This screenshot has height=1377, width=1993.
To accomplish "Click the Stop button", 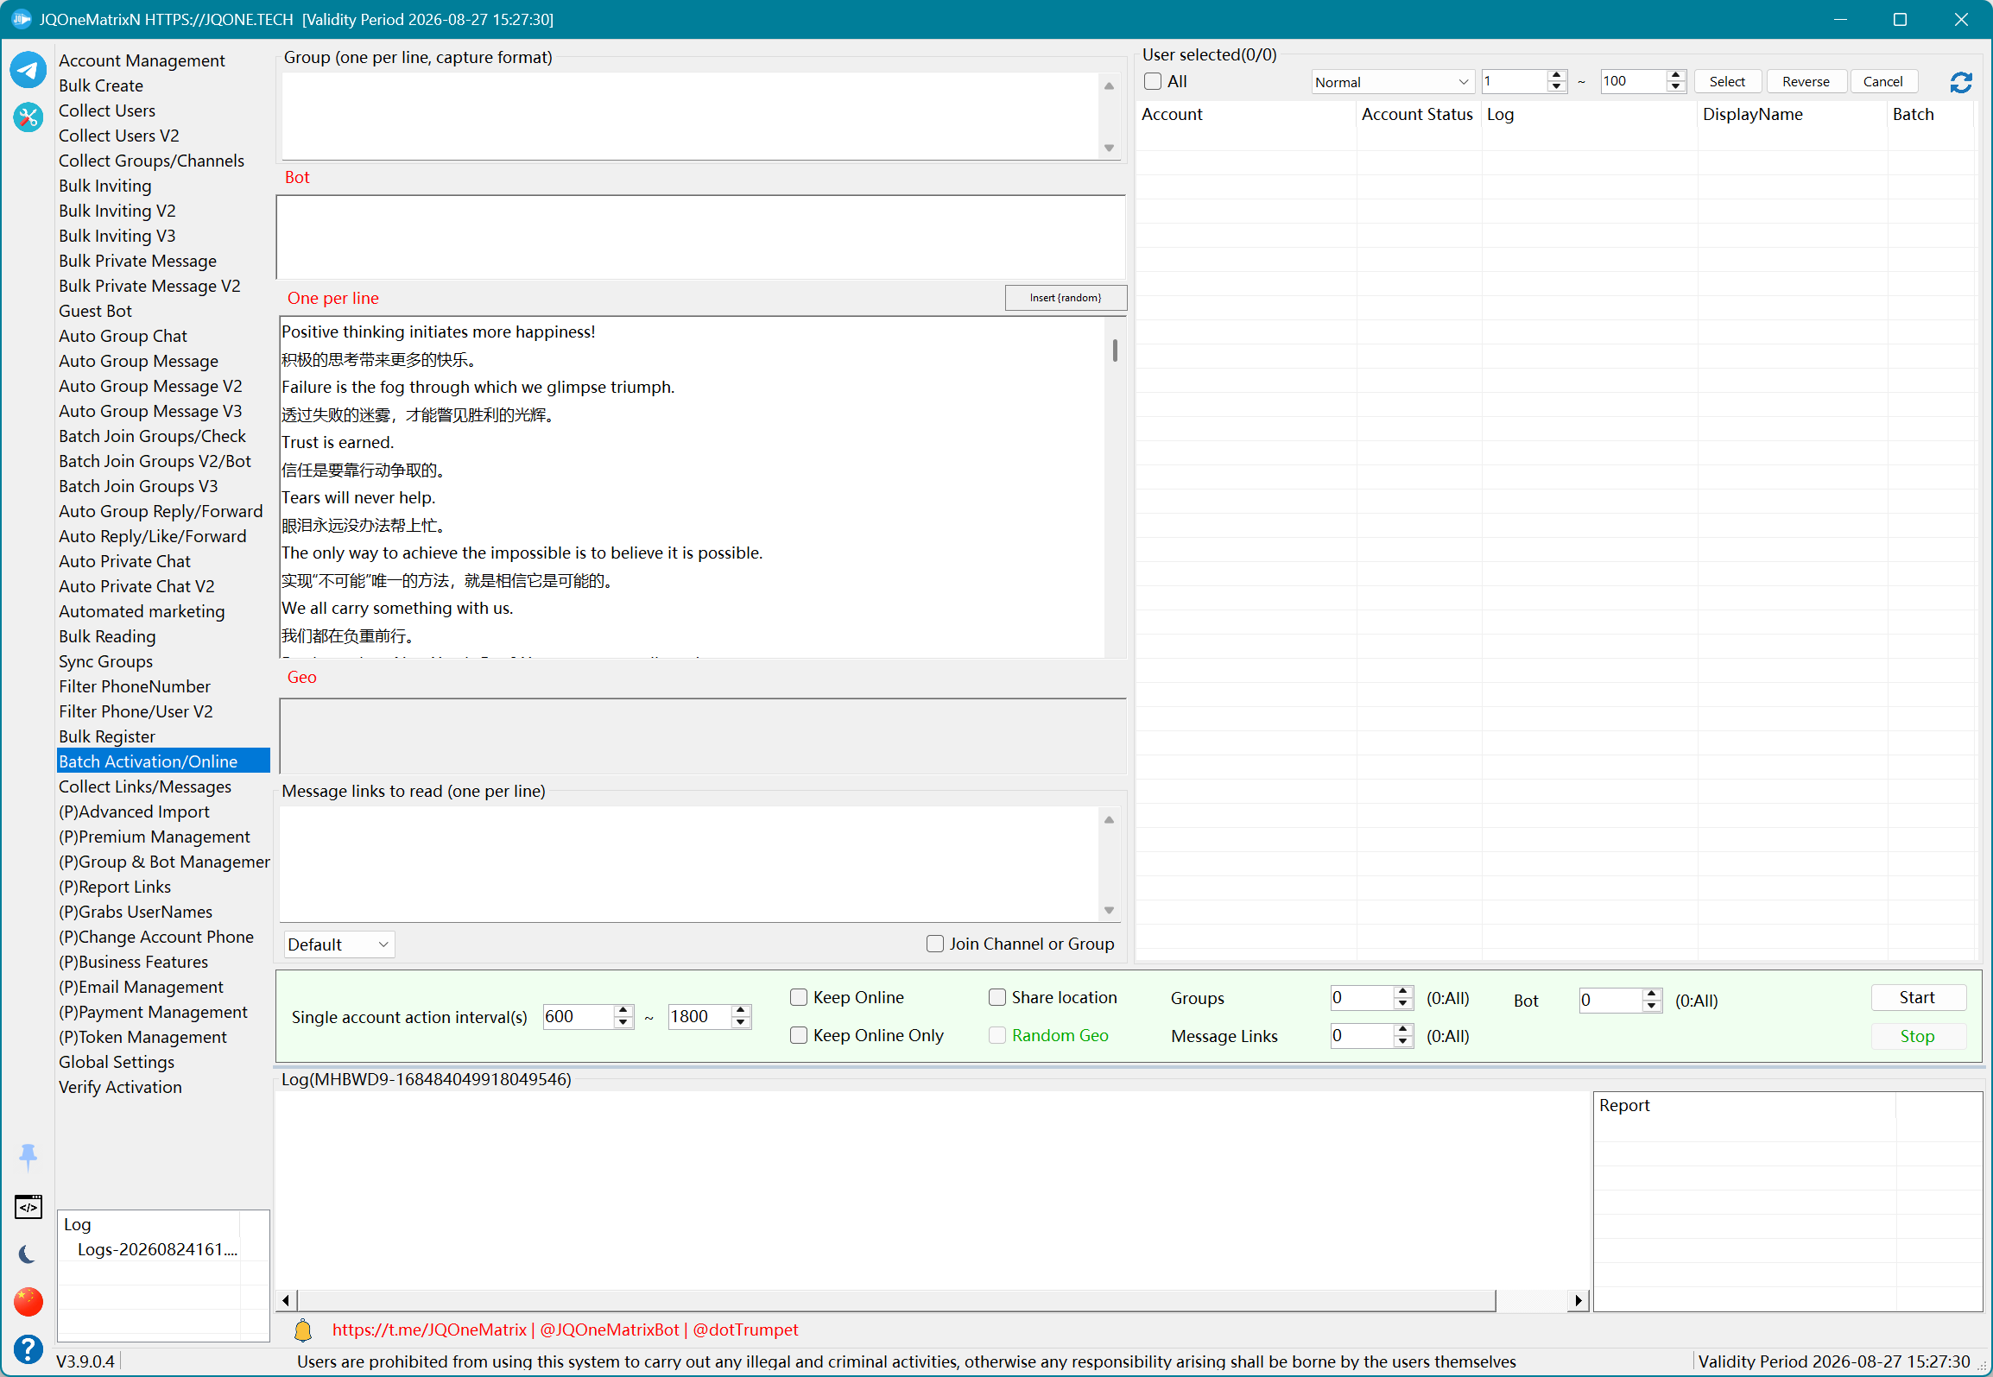I will (x=1918, y=1036).
